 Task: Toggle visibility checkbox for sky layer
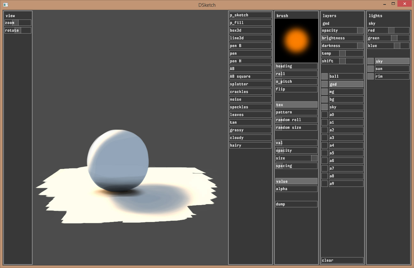[324, 107]
